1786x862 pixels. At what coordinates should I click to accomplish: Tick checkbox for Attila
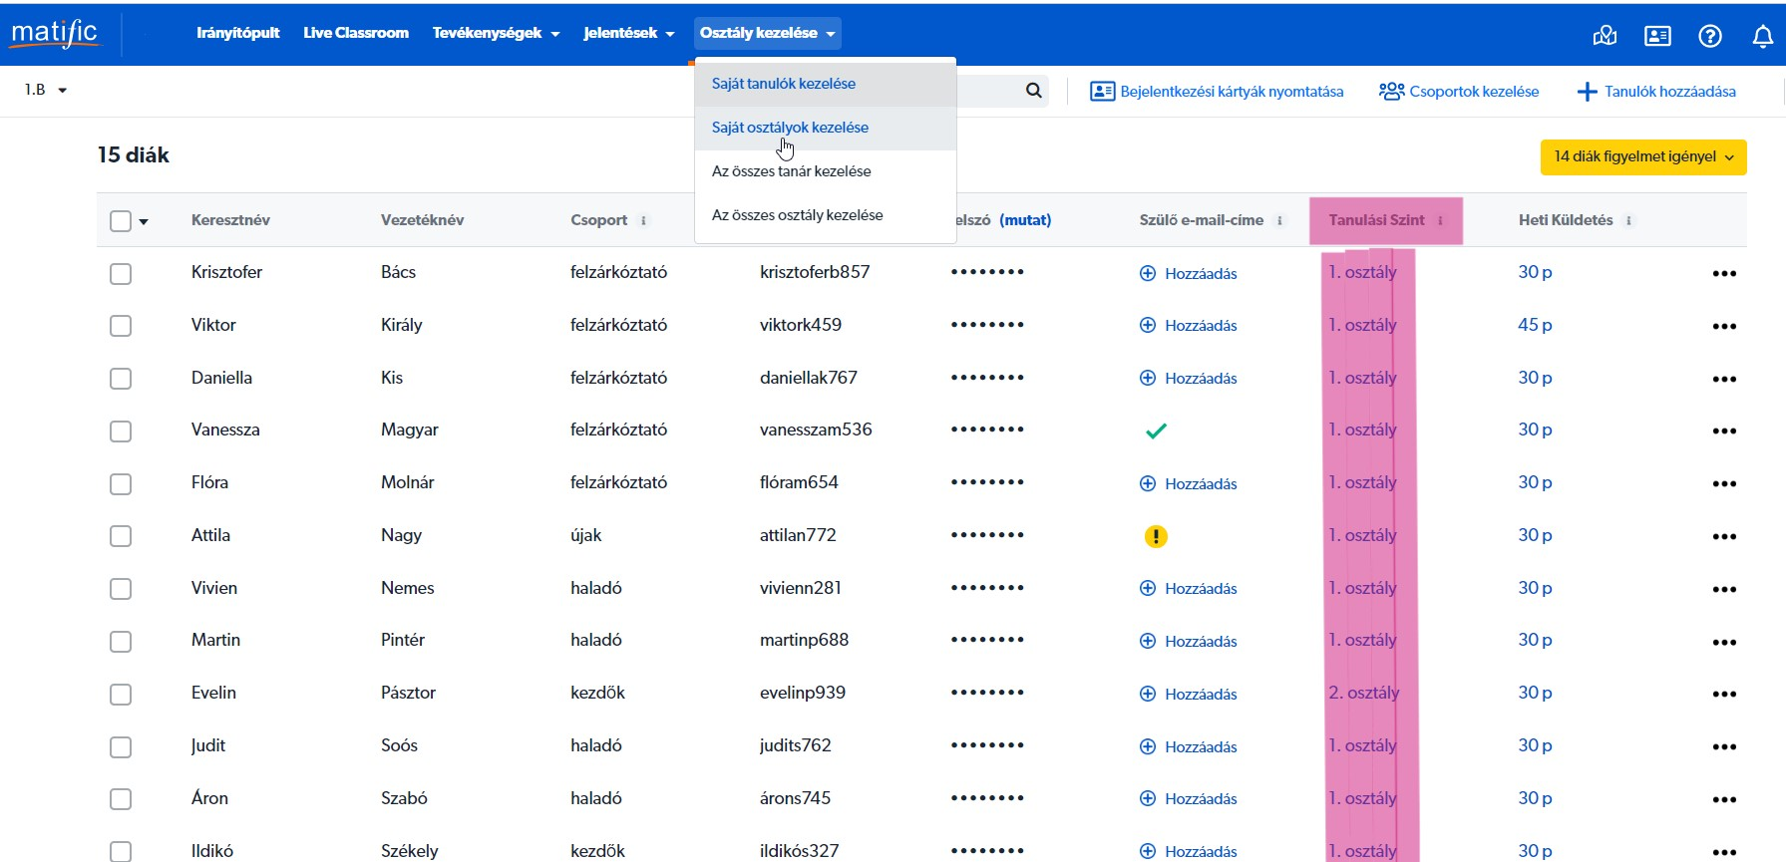click(x=121, y=536)
